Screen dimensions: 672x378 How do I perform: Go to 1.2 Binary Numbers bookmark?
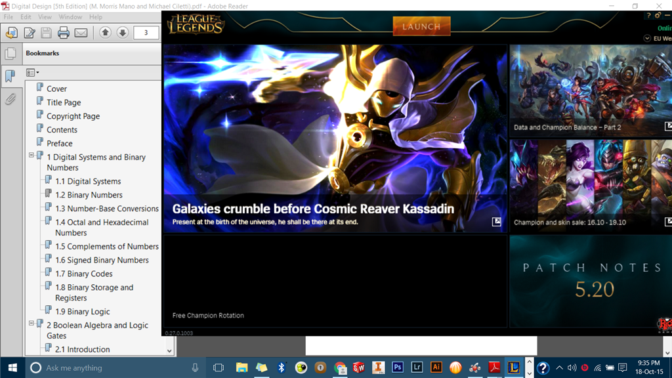click(89, 195)
